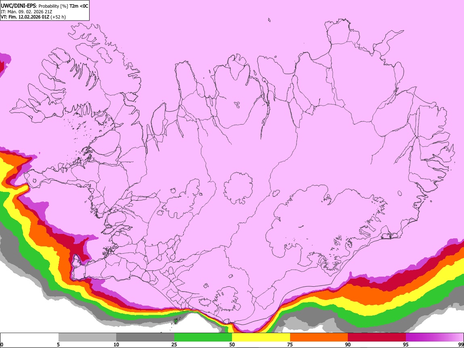Click the 'IT: Mán. 09. 02. 2026 21Z' line
The height and width of the screenshot is (348, 464).
click(27, 12)
